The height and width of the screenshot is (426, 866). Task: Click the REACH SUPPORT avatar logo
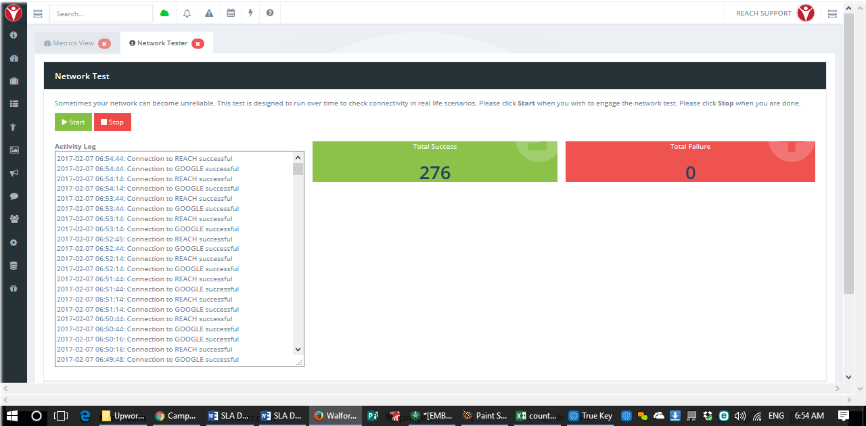tap(806, 13)
